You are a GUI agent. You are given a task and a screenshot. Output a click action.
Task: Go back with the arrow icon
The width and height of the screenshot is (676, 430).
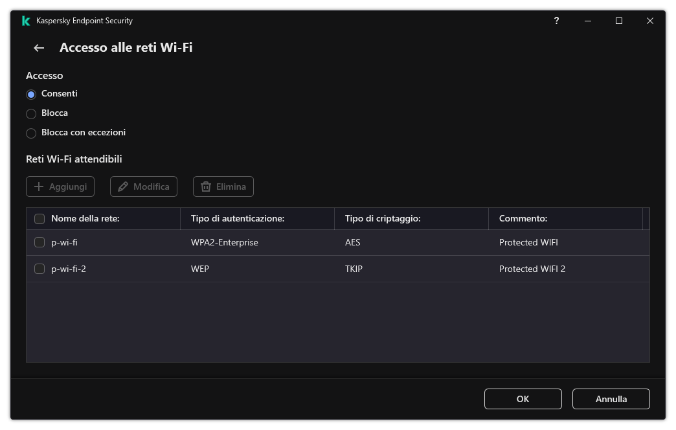pyautogui.click(x=39, y=48)
